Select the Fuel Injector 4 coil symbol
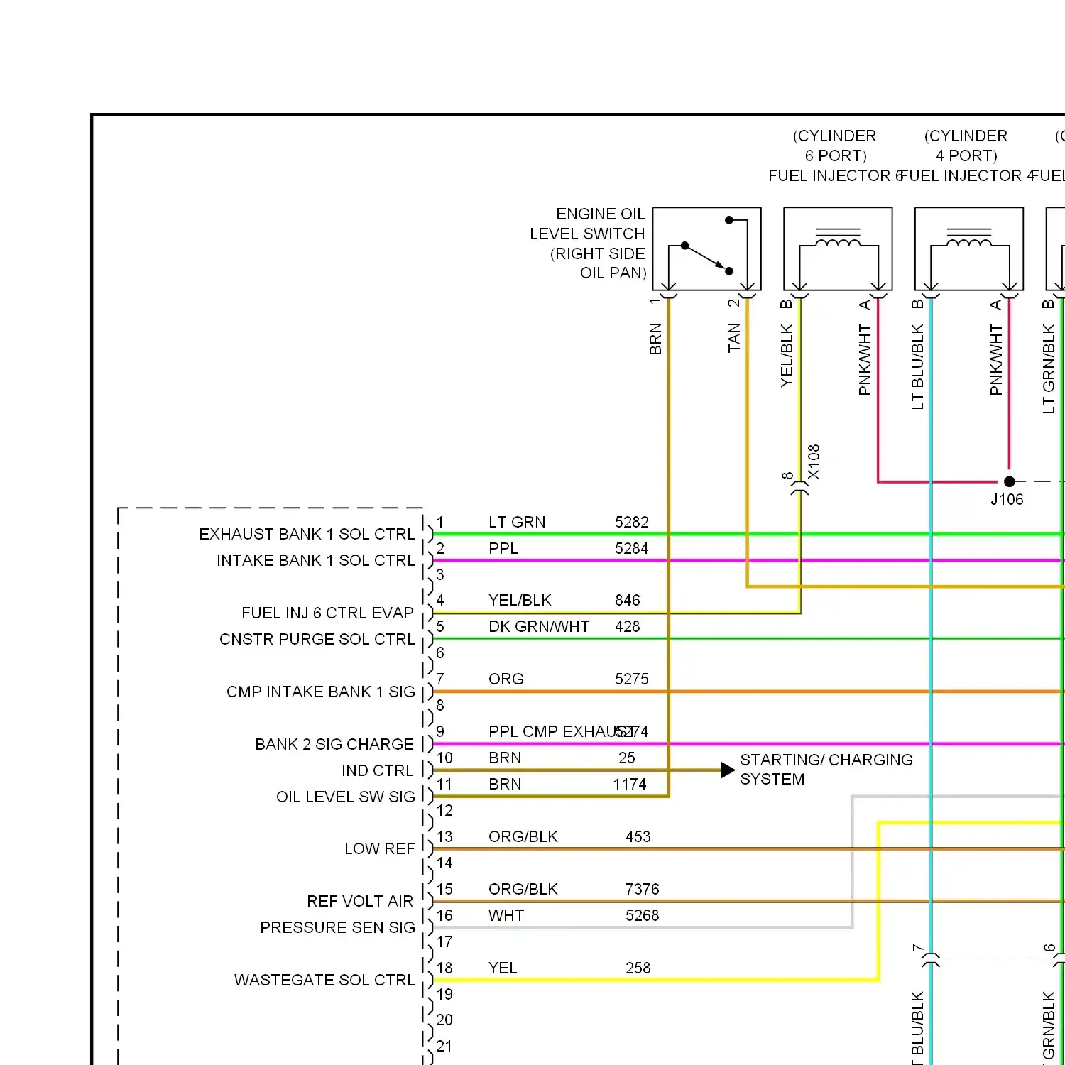Viewport: 1065px width, 1065px height. pos(969,248)
